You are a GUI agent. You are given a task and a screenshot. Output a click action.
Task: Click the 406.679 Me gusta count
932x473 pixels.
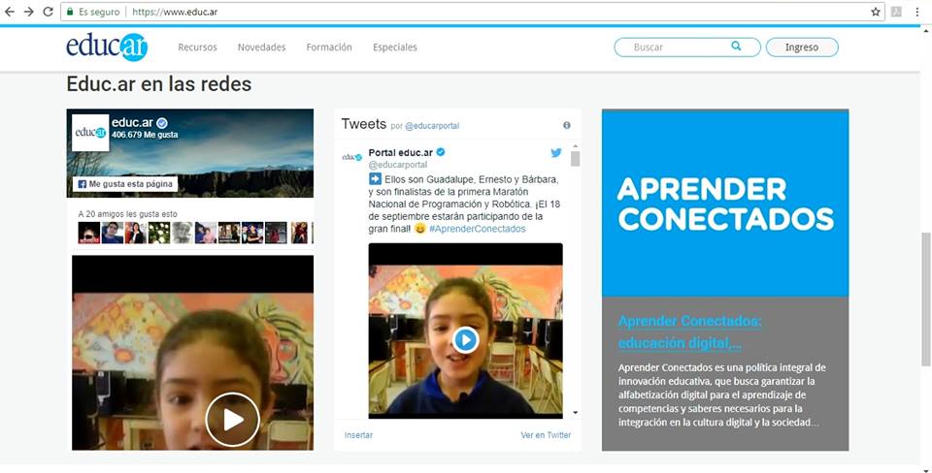tap(145, 136)
